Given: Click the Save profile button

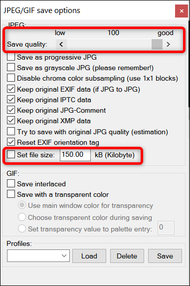Looking at the screenshot, I should 165,256.
